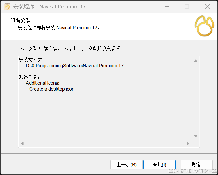Go back with the 上一步(B) button
The width and height of the screenshot is (218, 175).
(x=126, y=165)
